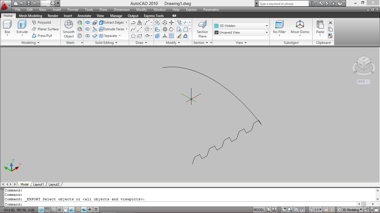Open the Dimension menu

pyautogui.click(x=122, y=10)
